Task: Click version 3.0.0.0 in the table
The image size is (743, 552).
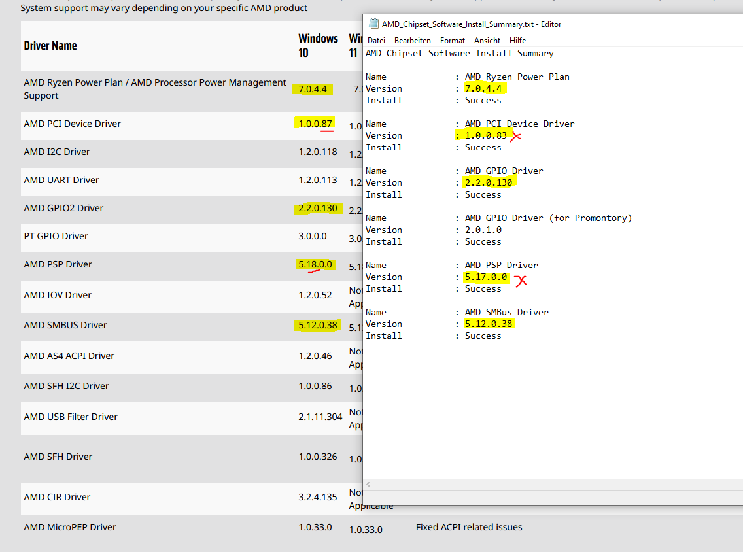Action: (x=312, y=236)
